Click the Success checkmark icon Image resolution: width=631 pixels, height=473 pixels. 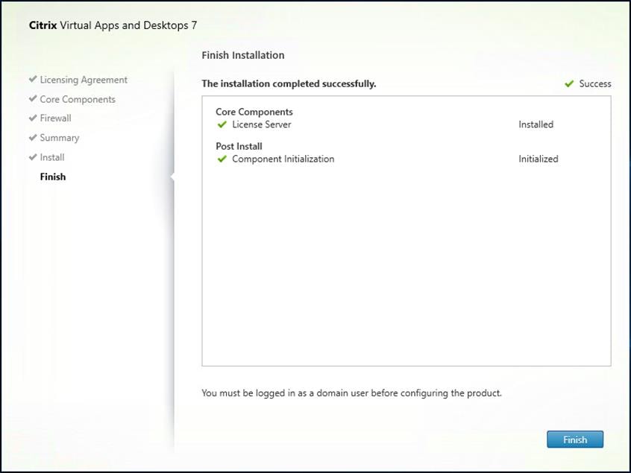pyautogui.click(x=571, y=83)
